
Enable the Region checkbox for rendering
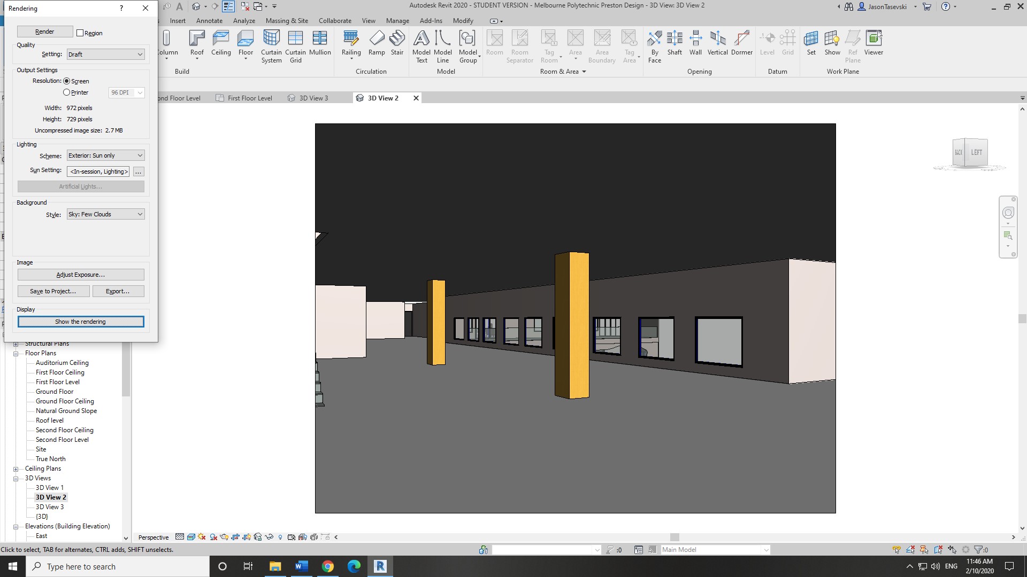tap(81, 33)
